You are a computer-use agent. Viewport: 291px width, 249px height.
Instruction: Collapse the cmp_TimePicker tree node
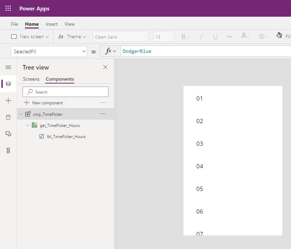tap(21, 114)
